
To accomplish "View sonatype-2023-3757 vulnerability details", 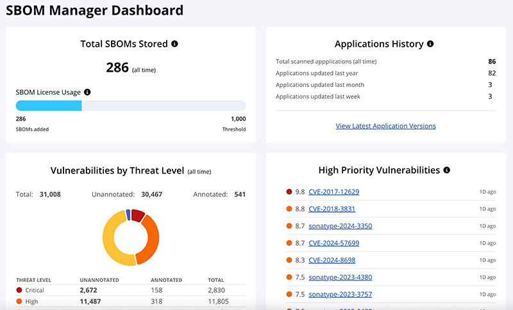I will (x=340, y=295).
